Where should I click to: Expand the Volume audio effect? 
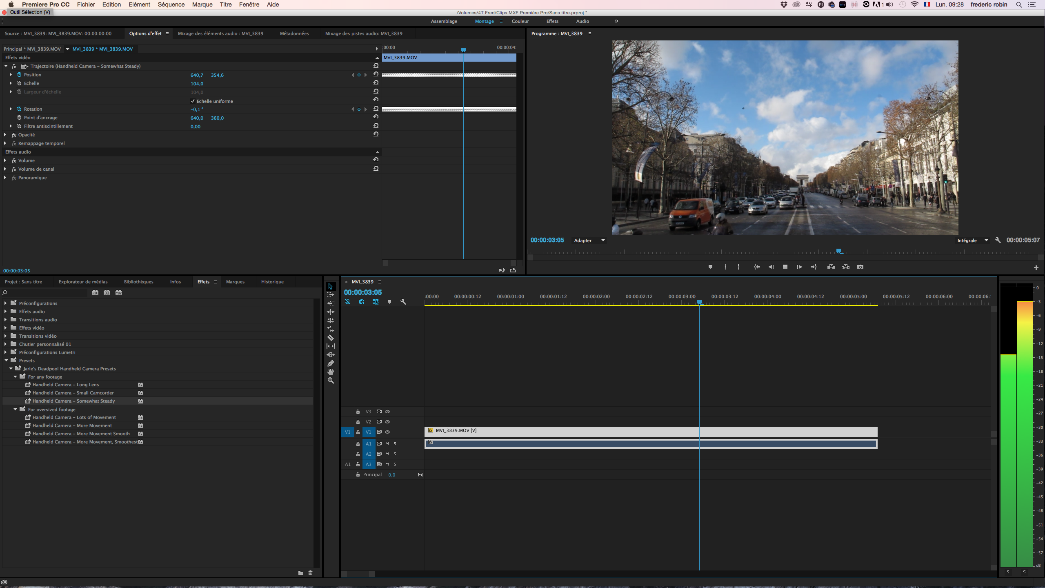point(5,160)
